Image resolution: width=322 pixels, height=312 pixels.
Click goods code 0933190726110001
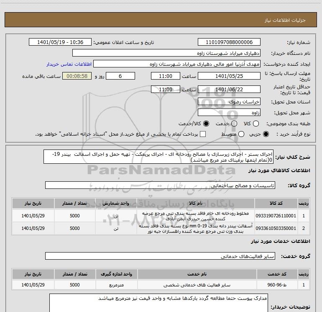coord(276,216)
